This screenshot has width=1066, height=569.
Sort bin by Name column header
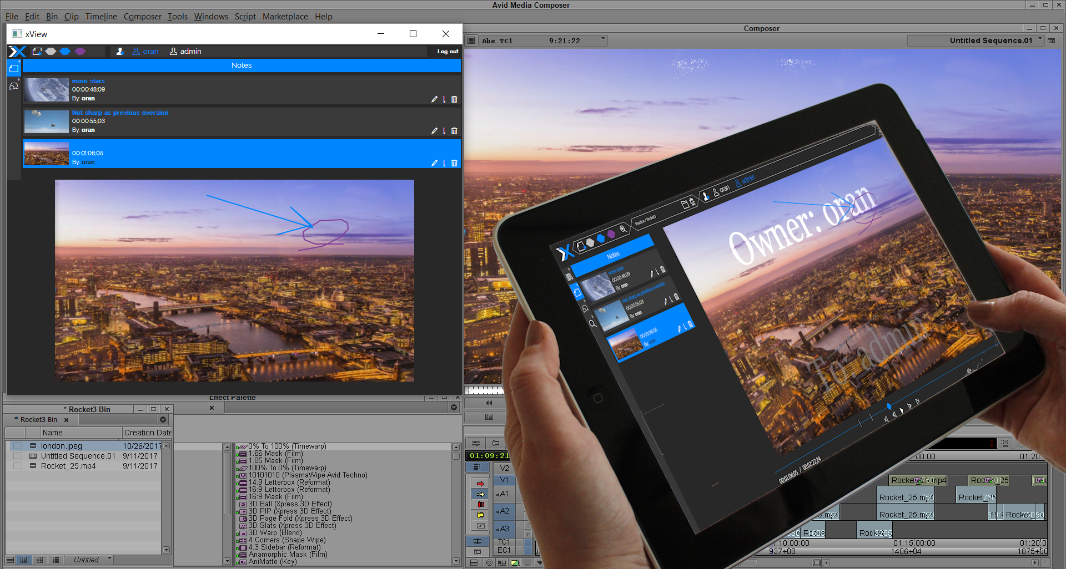coord(82,433)
